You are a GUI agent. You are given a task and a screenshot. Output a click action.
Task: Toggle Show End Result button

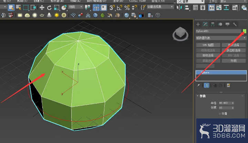(x=207, y=85)
